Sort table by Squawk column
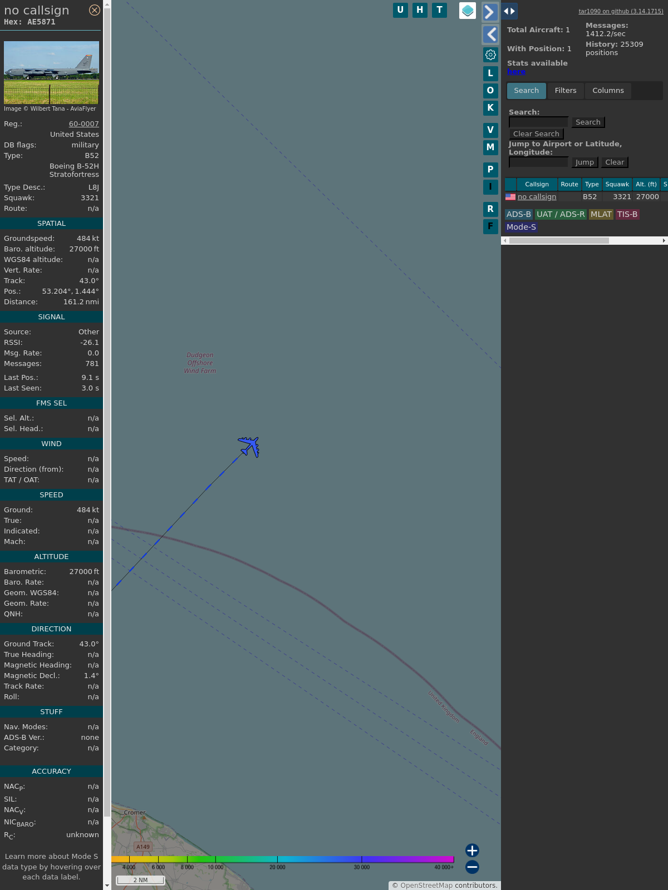This screenshot has height=890, width=668. pyautogui.click(x=617, y=184)
